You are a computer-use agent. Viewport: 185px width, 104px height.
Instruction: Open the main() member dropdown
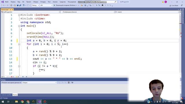coord(147,12)
